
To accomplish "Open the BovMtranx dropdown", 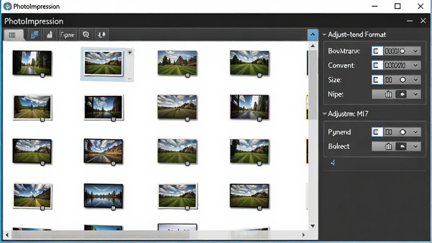I will pyautogui.click(x=416, y=51).
